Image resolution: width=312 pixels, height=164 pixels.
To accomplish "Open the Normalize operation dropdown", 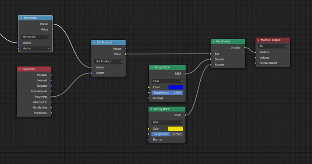I will click(x=35, y=37).
